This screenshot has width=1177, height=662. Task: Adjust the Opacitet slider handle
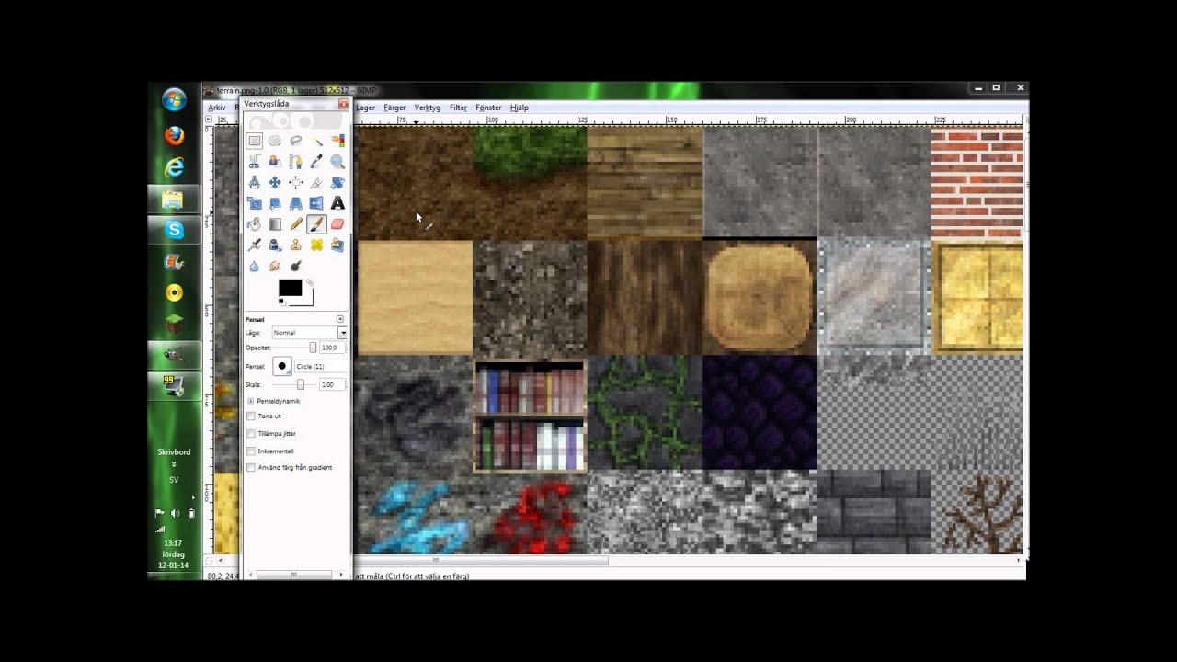coord(313,348)
